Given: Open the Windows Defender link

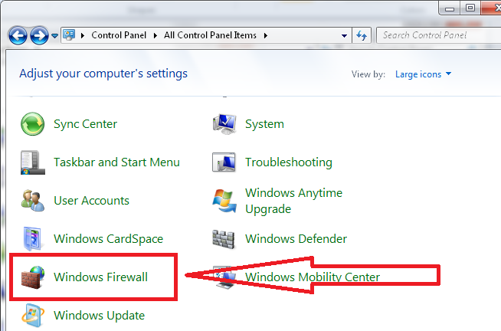Looking at the screenshot, I should point(296,239).
